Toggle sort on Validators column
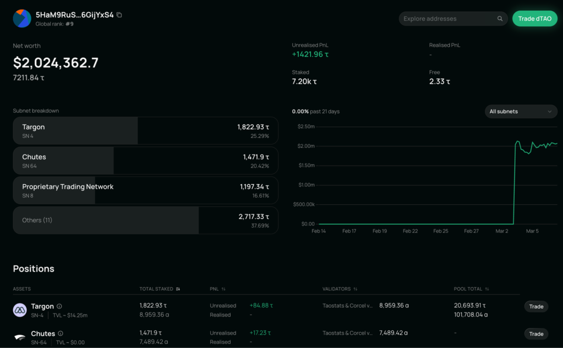The image size is (563, 348). click(x=355, y=289)
